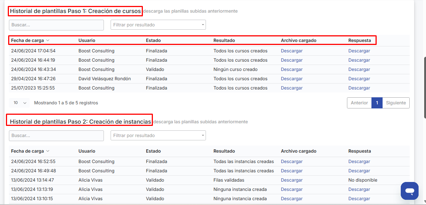Download Respuesta for 24/06/2024 16:52:55 row
This screenshot has height=205, width=426.
pyautogui.click(x=359, y=162)
